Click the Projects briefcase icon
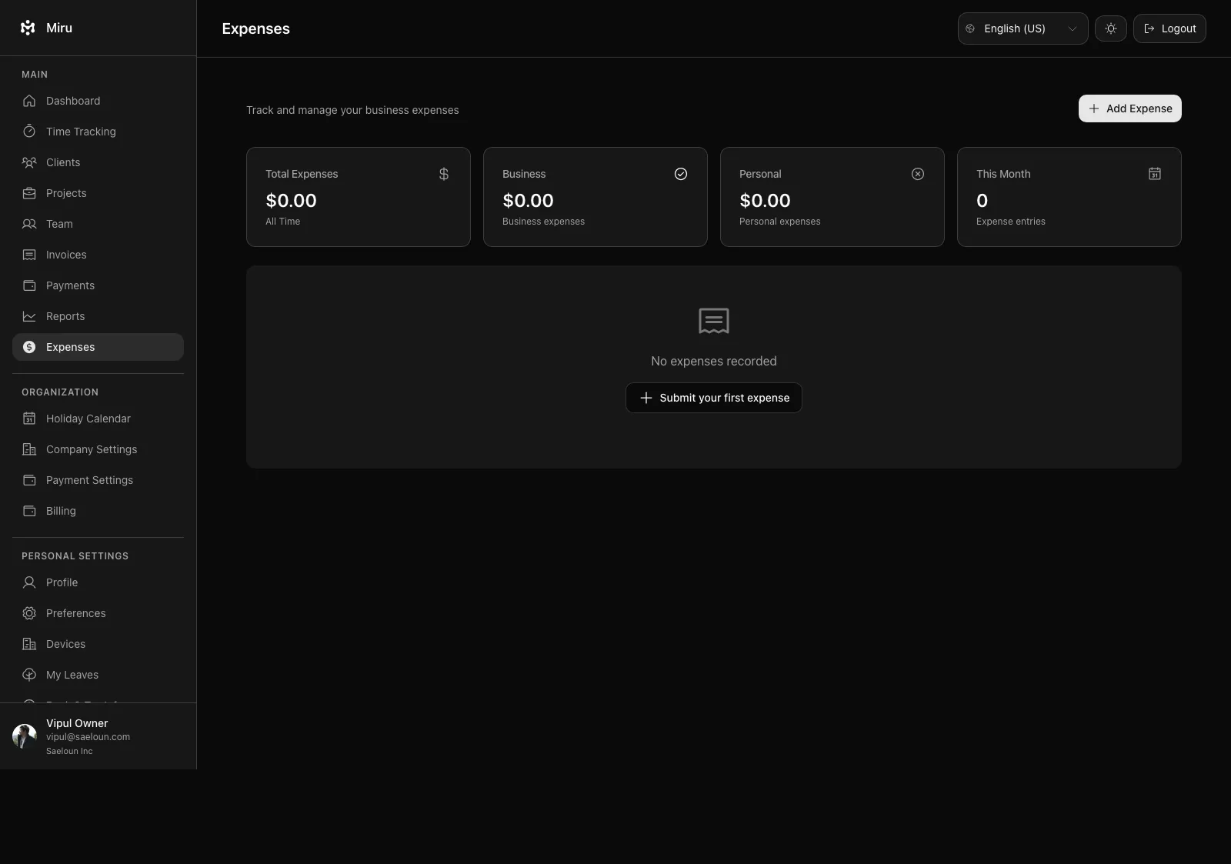1231x864 pixels. tap(29, 193)
